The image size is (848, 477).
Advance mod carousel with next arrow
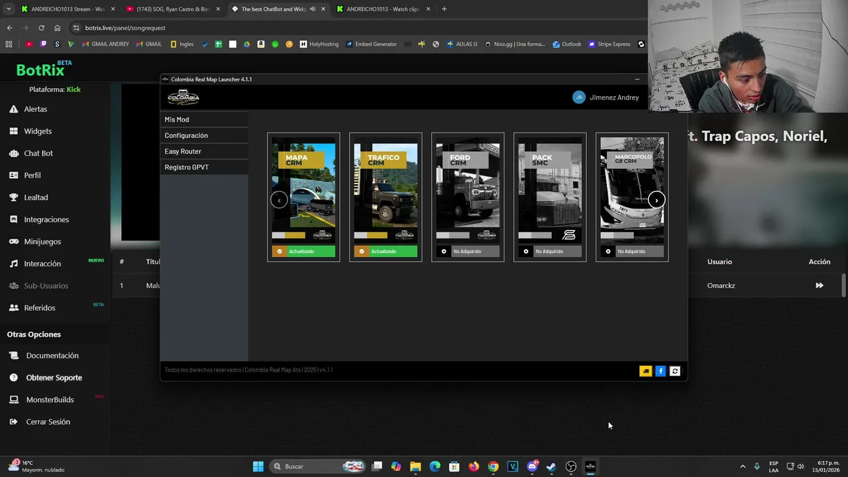pyautogui.click(x=656, y=200)
